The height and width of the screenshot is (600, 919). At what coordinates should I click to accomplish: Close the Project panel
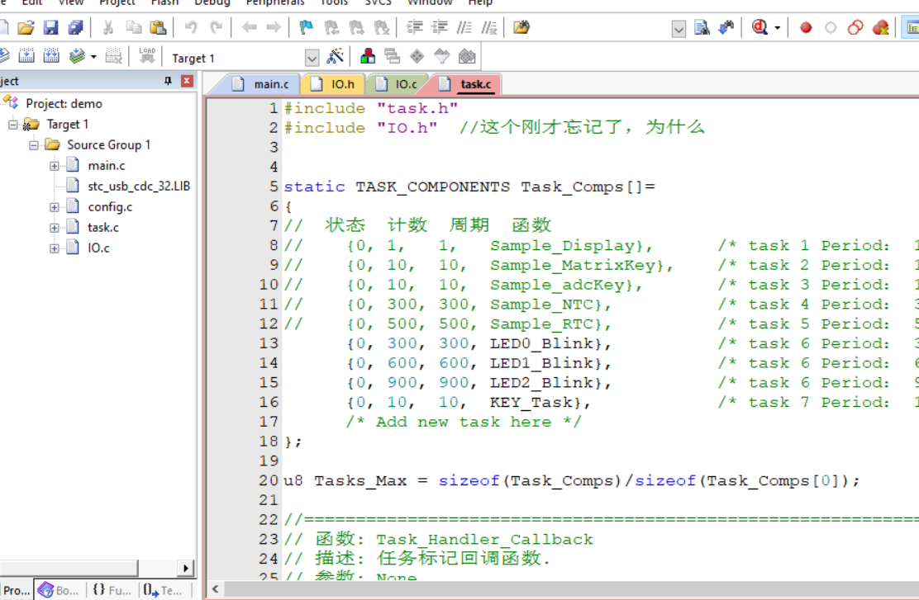pyautogui.click(x=187, y=81)
